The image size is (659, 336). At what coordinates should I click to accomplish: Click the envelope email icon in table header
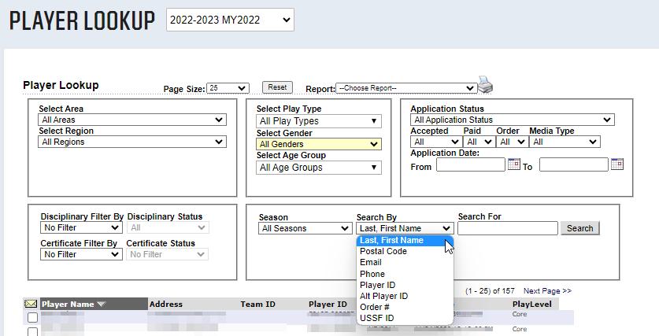pos(31,304)
